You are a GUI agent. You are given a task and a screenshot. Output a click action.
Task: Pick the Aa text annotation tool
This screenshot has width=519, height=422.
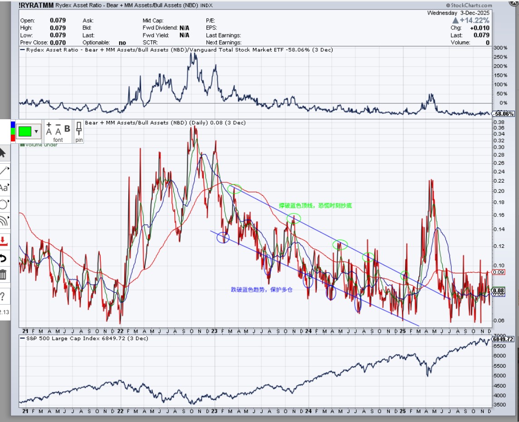point(4,188)
